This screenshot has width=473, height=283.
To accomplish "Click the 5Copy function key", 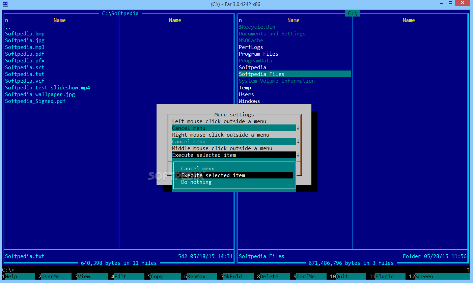I will click(164, 277).
